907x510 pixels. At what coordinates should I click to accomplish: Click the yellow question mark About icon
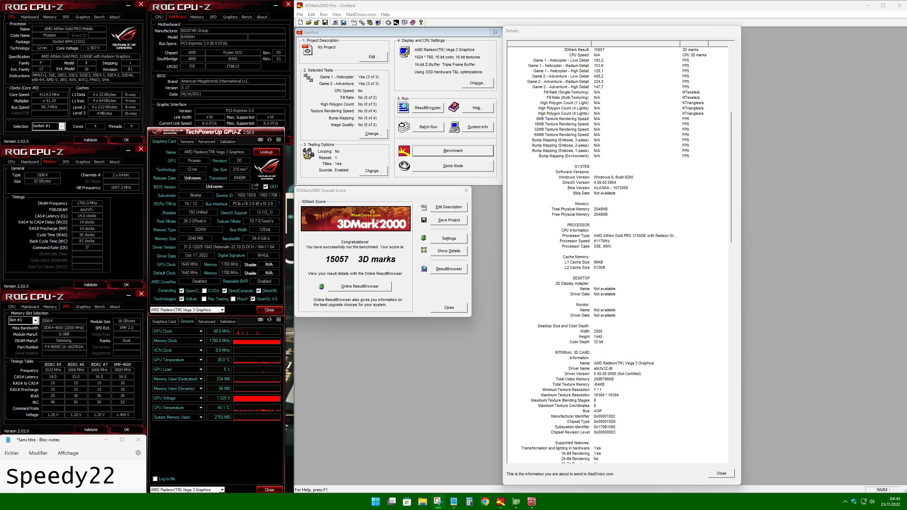pos(421,22)
